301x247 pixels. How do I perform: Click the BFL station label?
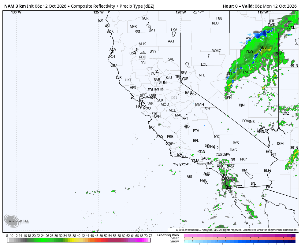(x=196, y=141)
